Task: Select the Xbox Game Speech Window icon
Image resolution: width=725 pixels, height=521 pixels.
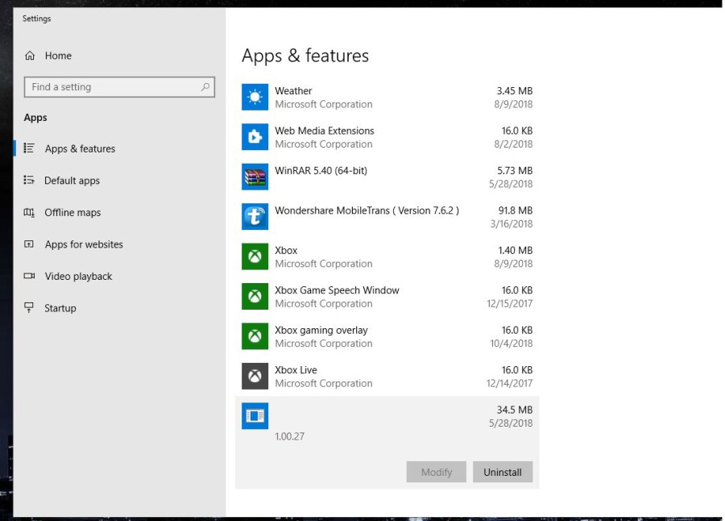Action: pyautogui.click(x=255, y=297)
